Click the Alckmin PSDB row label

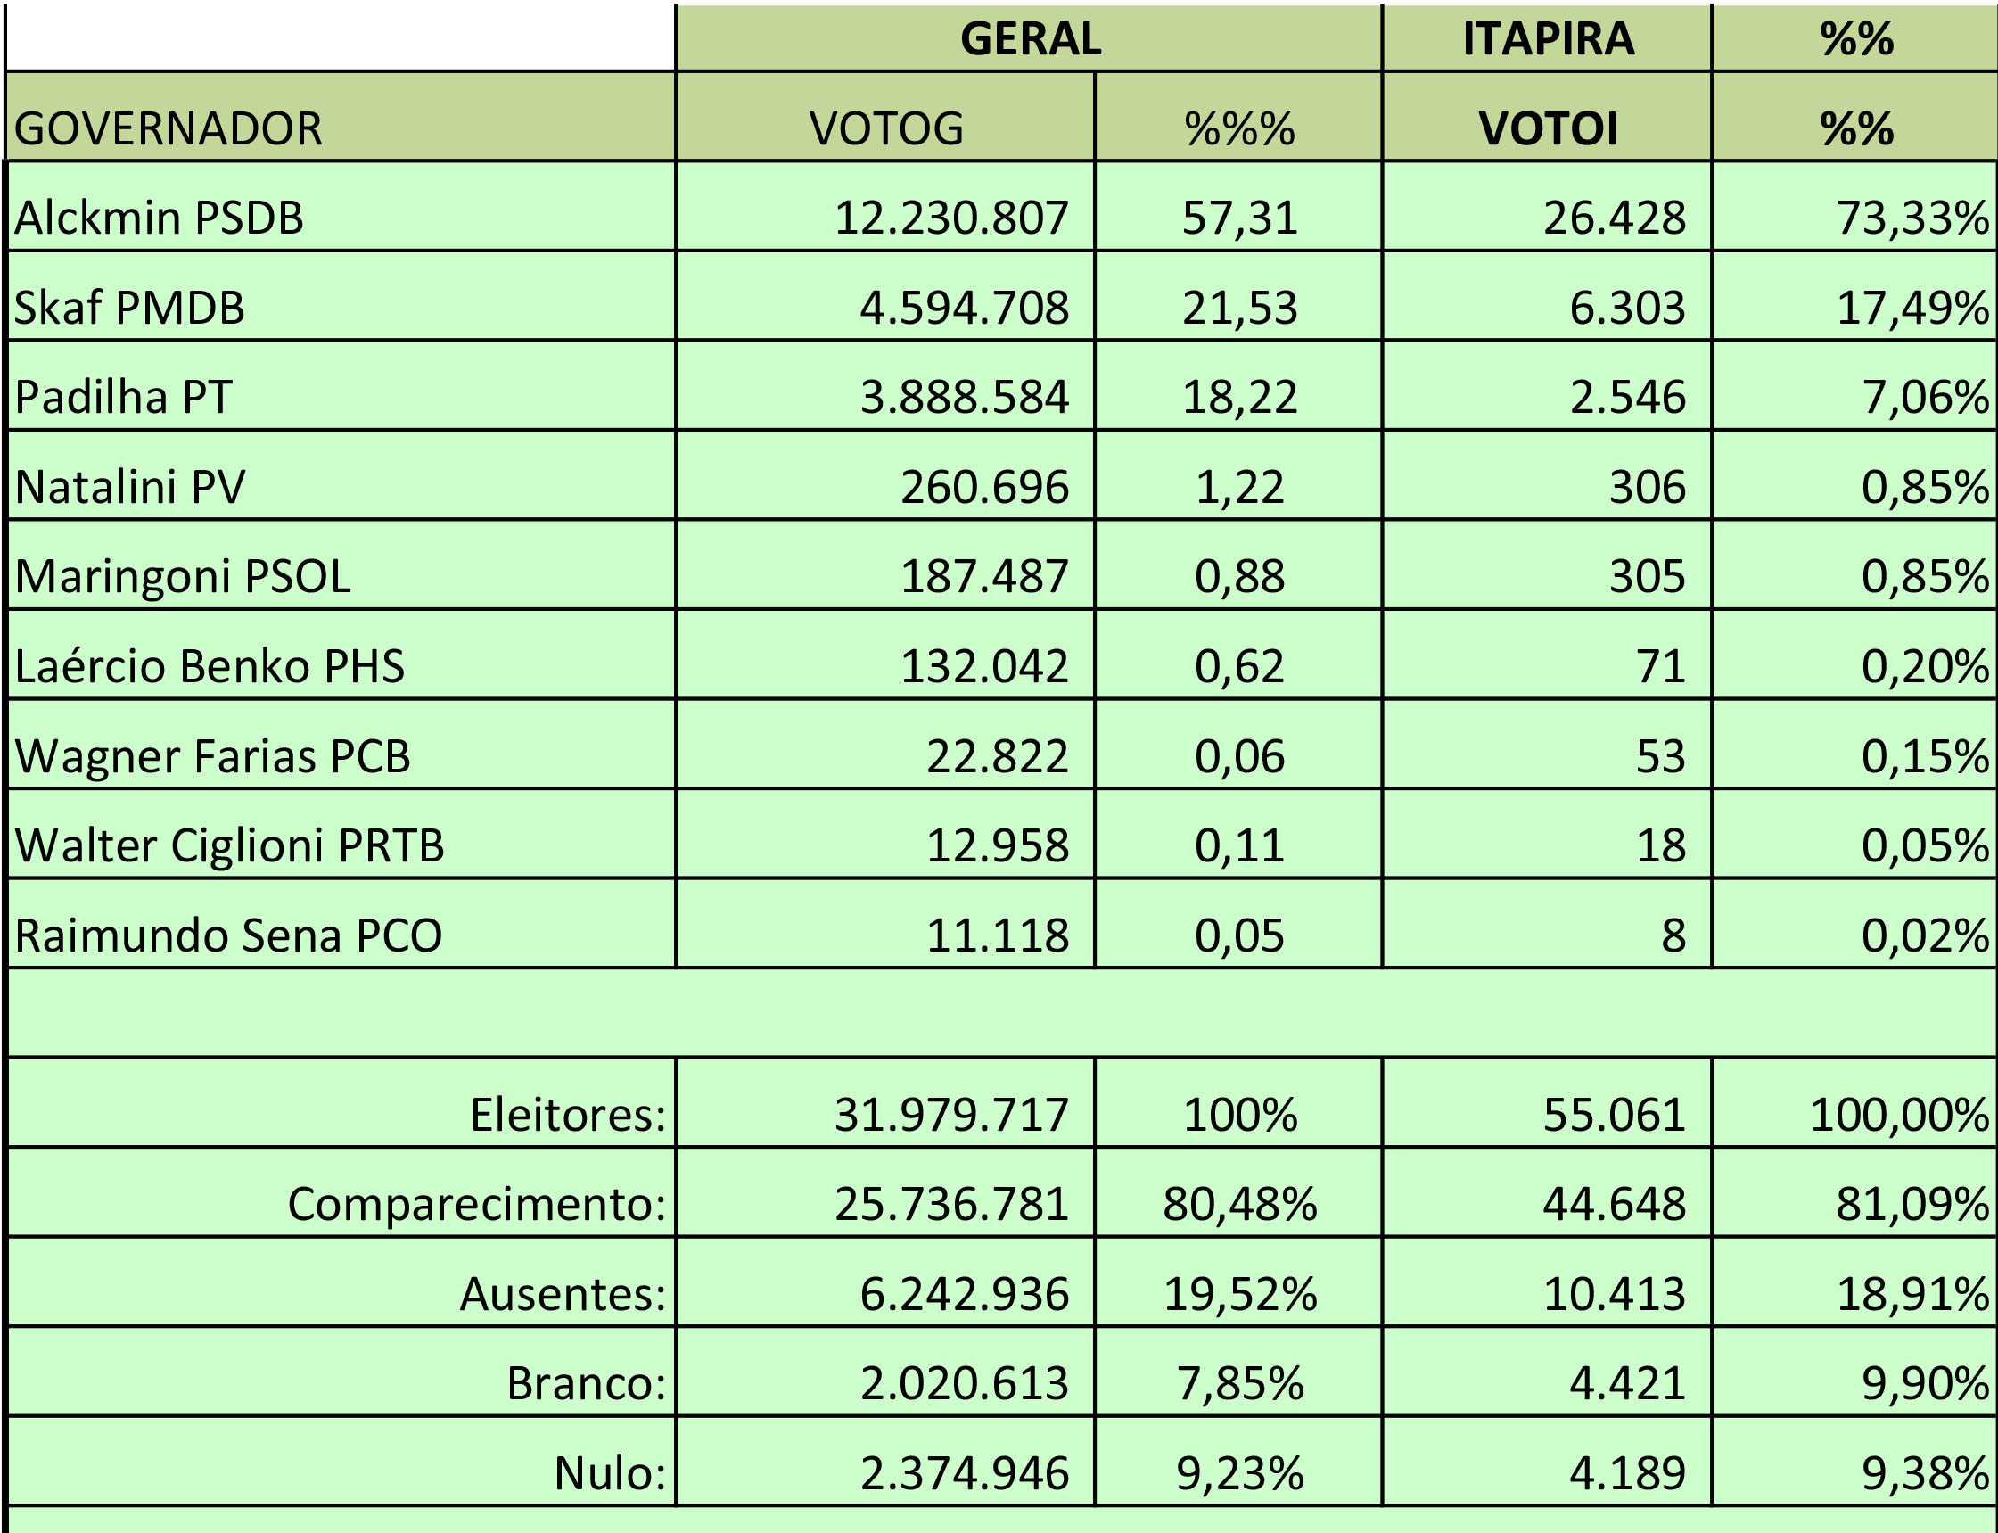point(341,206)
